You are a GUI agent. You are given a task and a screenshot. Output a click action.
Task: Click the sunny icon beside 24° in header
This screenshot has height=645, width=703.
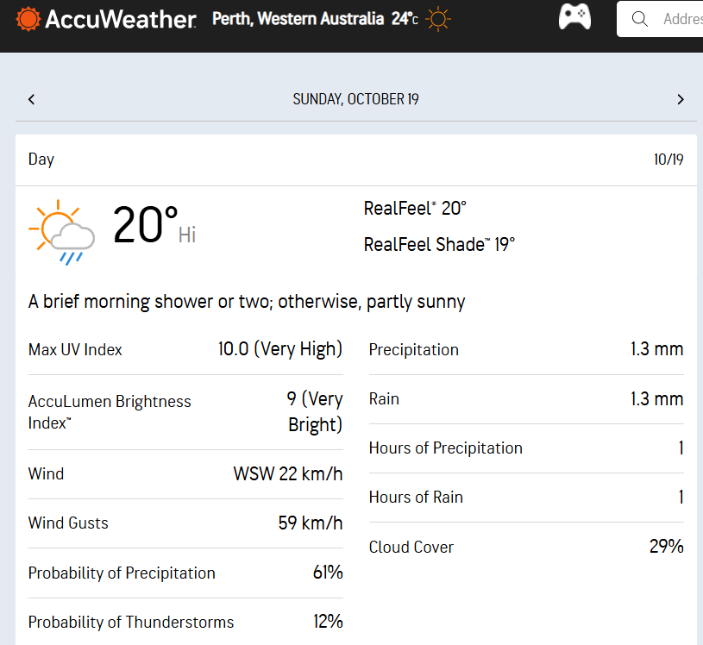438,19
